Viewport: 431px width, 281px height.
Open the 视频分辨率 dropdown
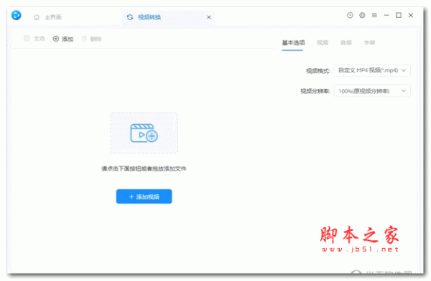pos(372,91)
